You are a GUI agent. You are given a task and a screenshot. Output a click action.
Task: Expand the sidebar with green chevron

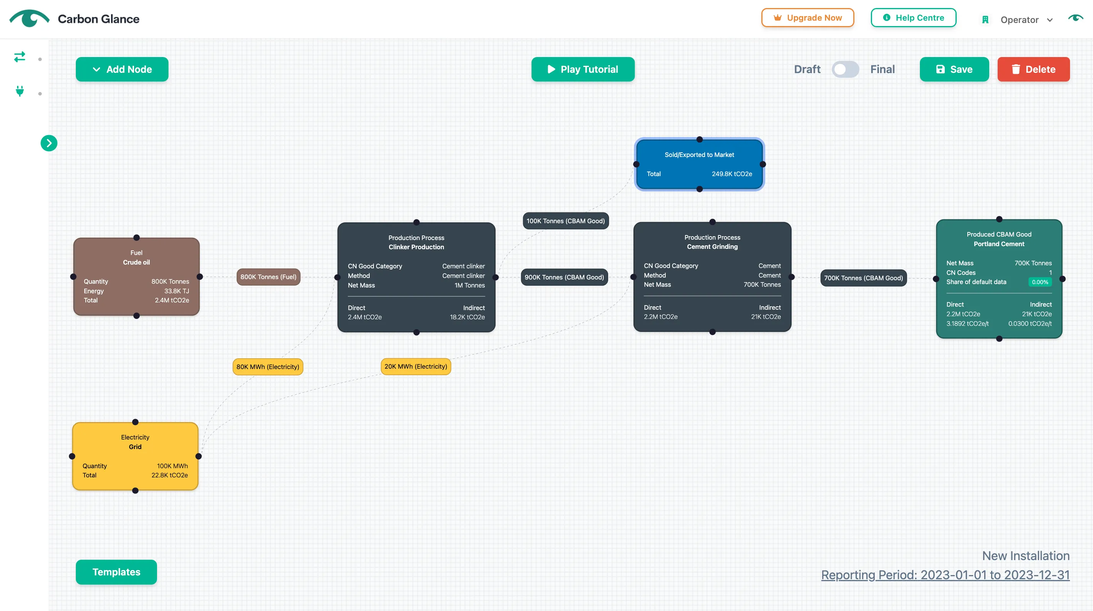pyautogui.click(x=49, y=143)
